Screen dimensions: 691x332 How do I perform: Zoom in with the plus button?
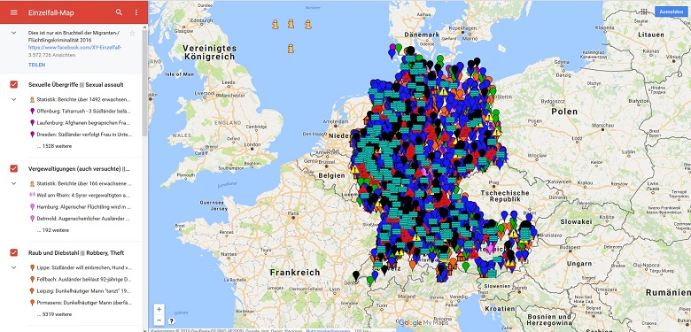coord(159,309)
